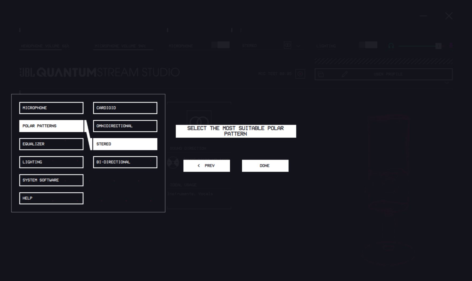Click the profile folder icon

point(321,74)
